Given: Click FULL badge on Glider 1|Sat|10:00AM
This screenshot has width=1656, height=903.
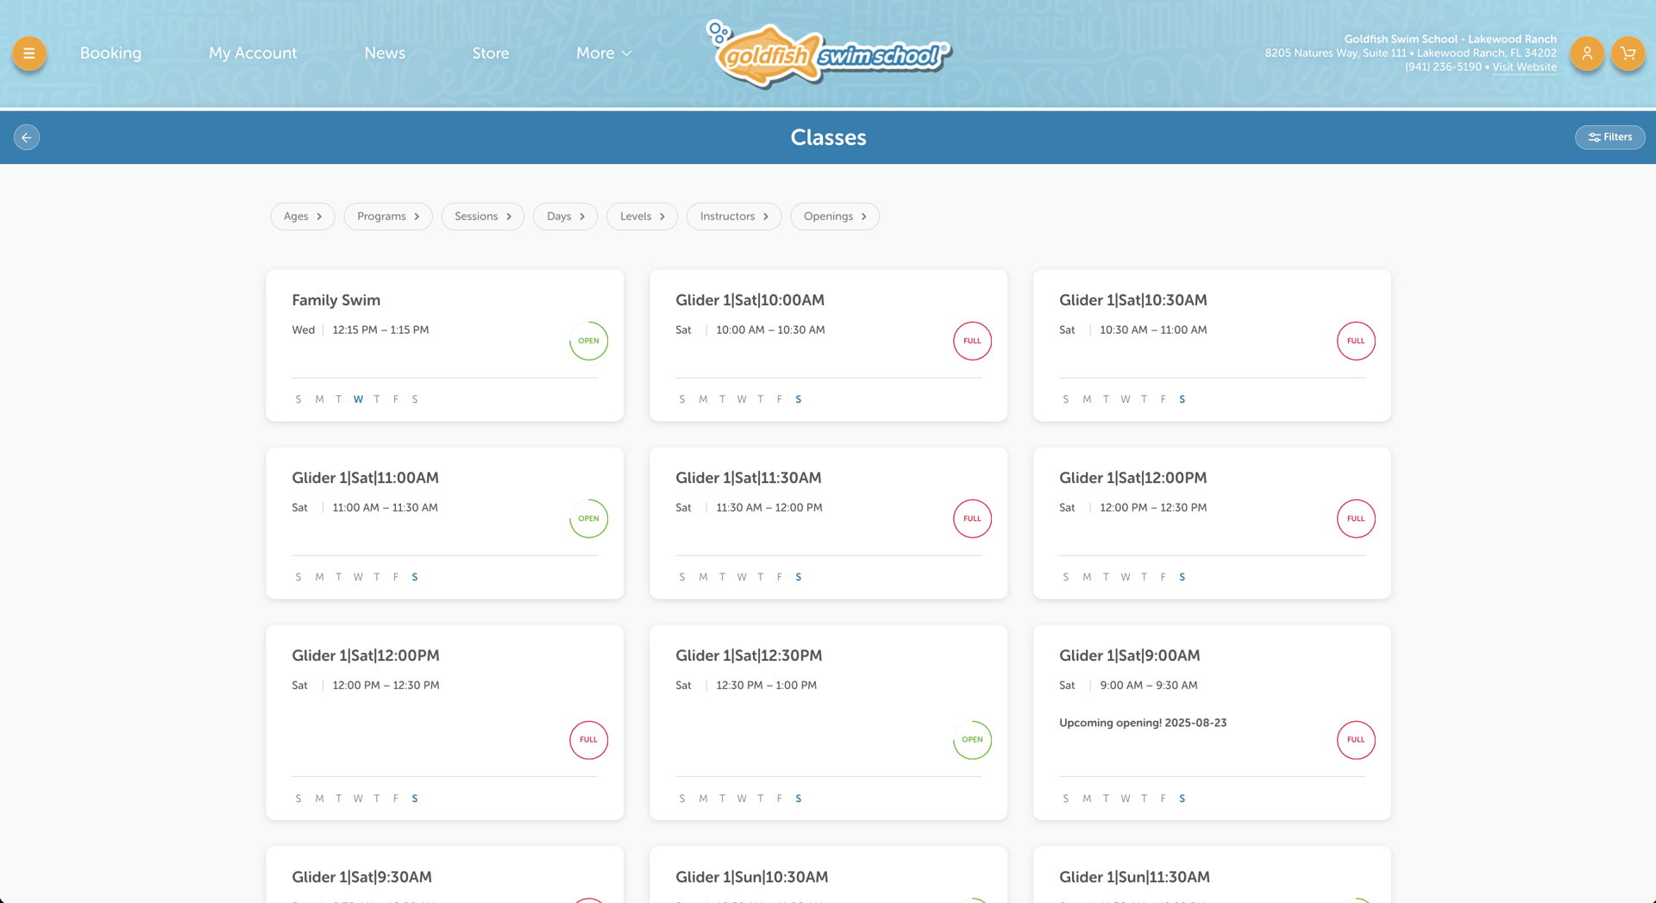Looking at the screenshot, I should click(972, 341).
